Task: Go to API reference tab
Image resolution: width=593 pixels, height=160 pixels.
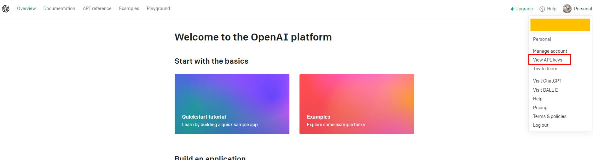Action: [x=97, y=8]
